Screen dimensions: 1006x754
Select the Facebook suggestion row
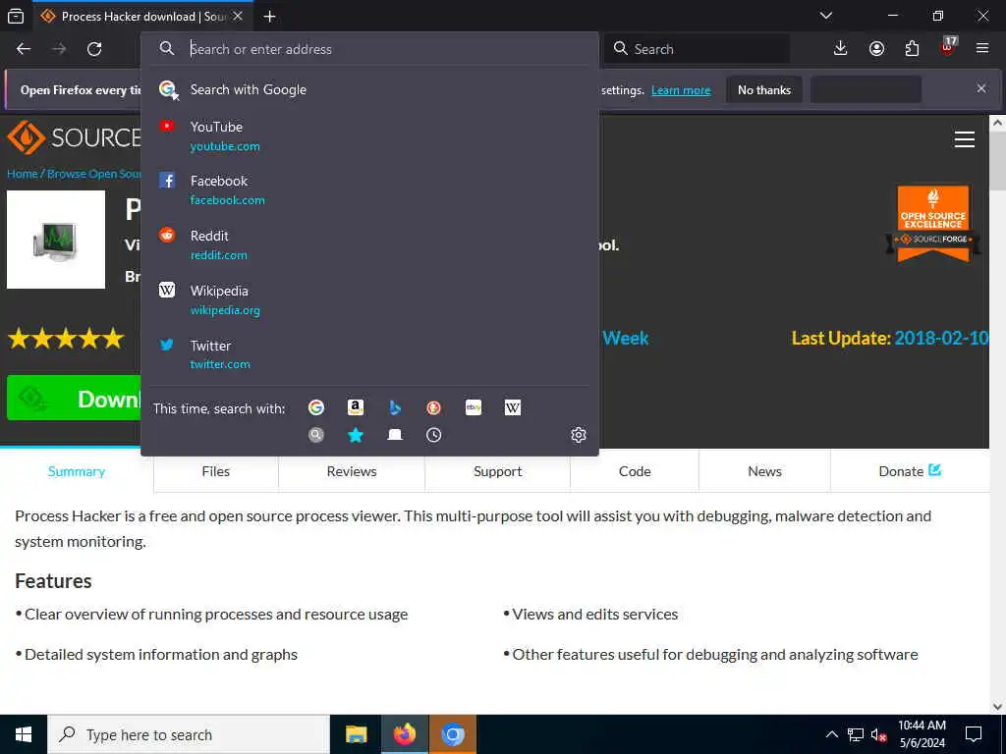[x=369, y=190]
